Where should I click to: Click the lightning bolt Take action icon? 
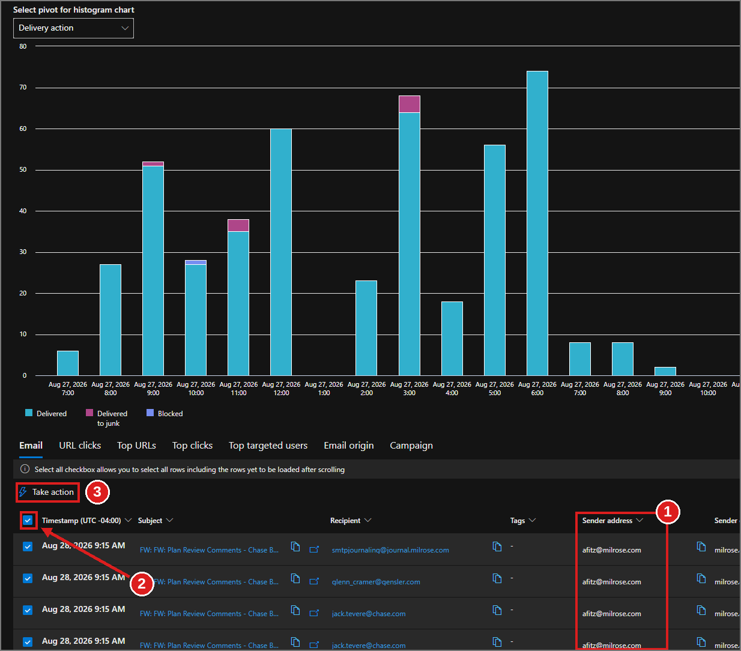pos(23,492)
